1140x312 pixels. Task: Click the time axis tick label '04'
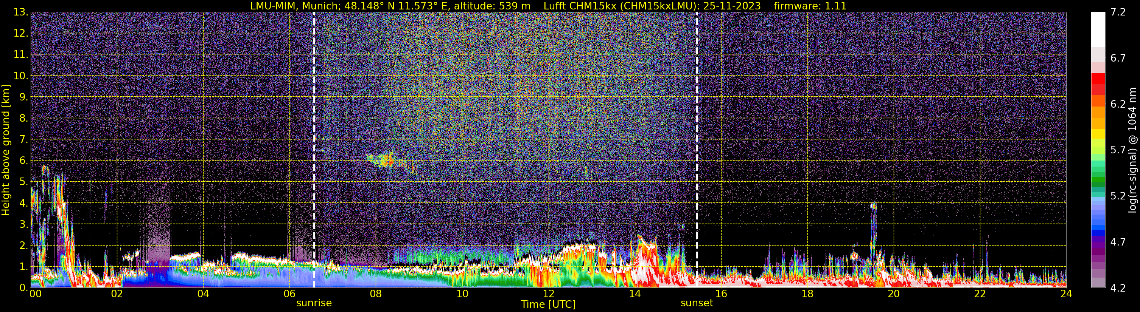point(203,294)
